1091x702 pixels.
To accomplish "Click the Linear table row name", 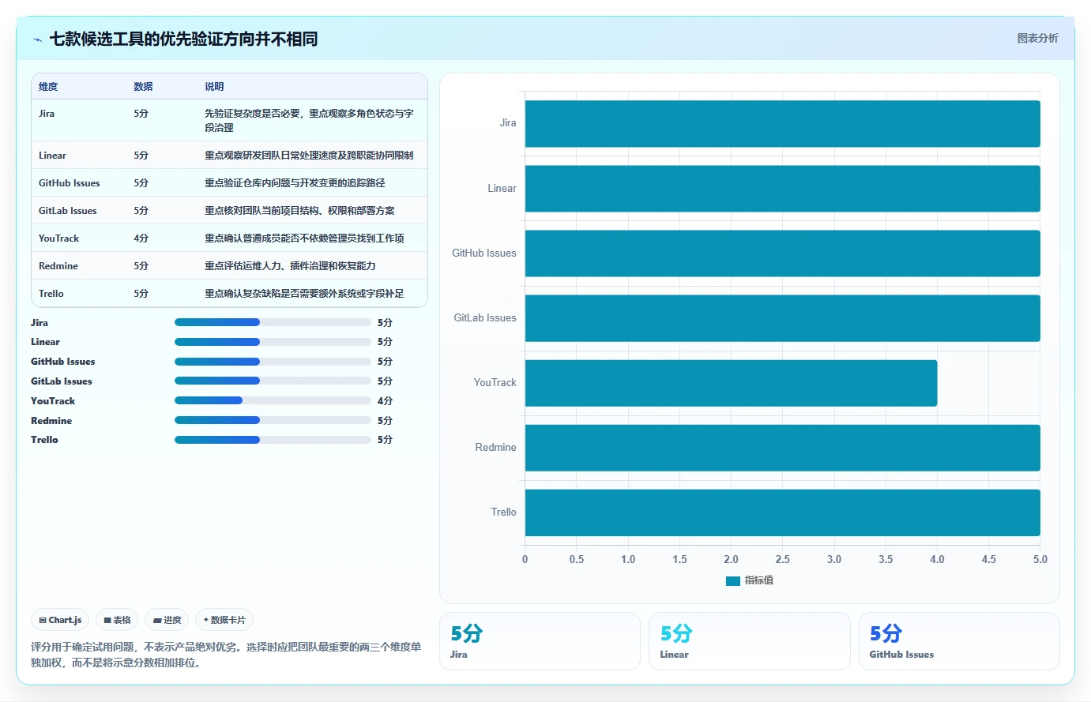I will 52,156.
